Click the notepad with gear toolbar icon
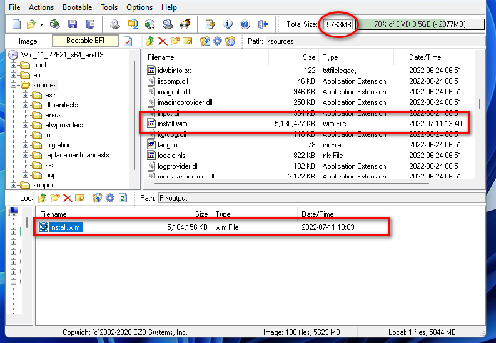The image size is (496, 343). click(210, 24)
